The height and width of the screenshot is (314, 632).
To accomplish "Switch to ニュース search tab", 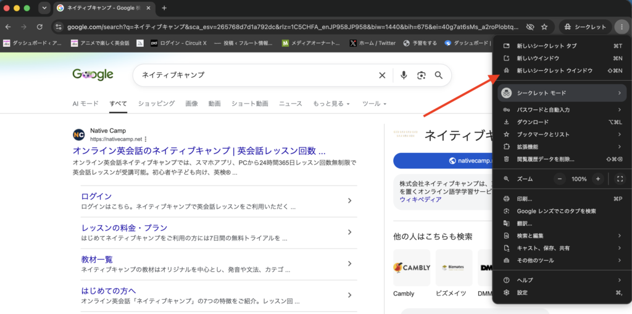I will tap(291, 104).
